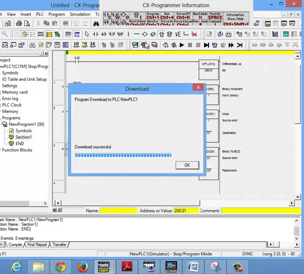This screenshot has width=304, height=274.
Task: Open Google Chrome from taskbar
Action: 60,267
